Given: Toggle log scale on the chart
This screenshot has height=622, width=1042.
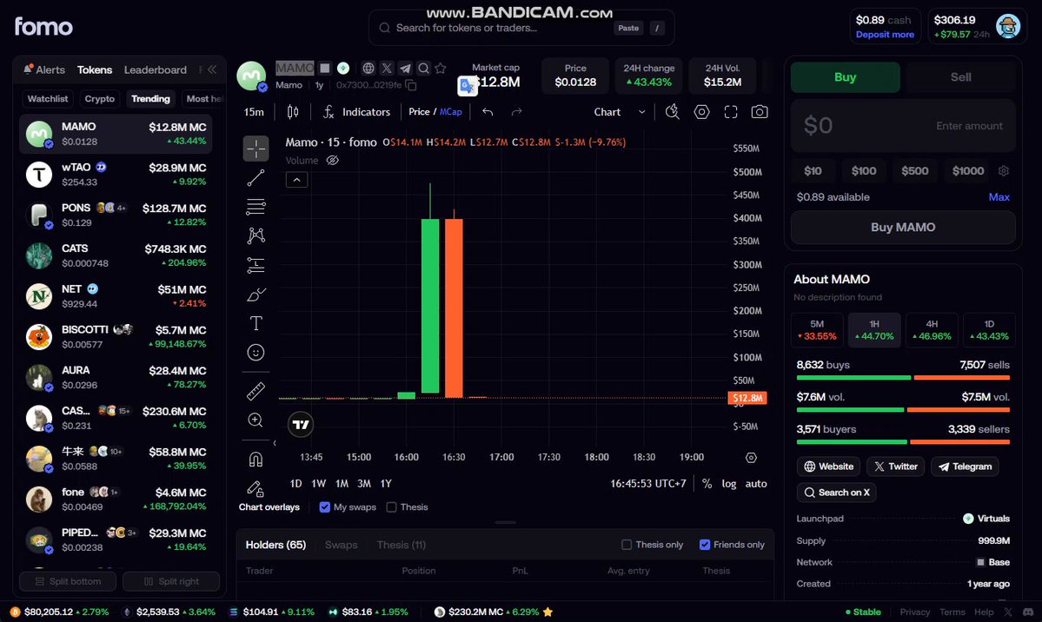Looking at the screenshot, I should pos(729,484).
